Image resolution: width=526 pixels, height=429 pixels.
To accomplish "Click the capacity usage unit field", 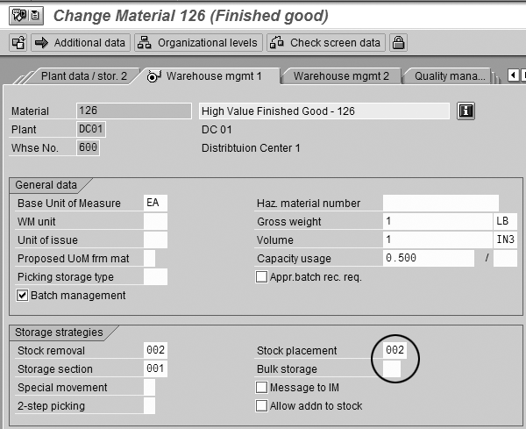I will (505, 259).
